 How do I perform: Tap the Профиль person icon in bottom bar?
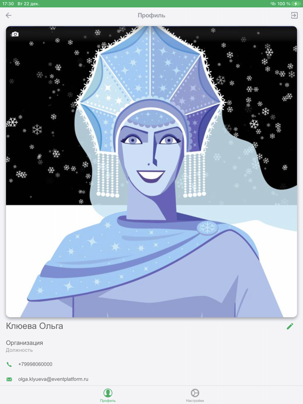(108, 393)
